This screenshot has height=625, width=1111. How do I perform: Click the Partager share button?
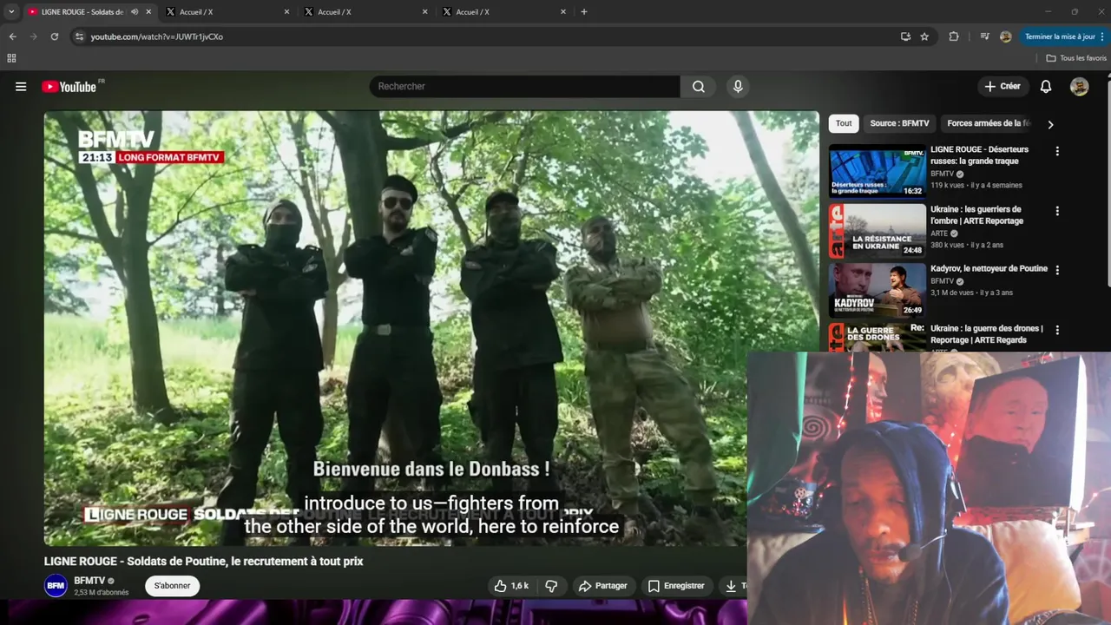[602, 586]
